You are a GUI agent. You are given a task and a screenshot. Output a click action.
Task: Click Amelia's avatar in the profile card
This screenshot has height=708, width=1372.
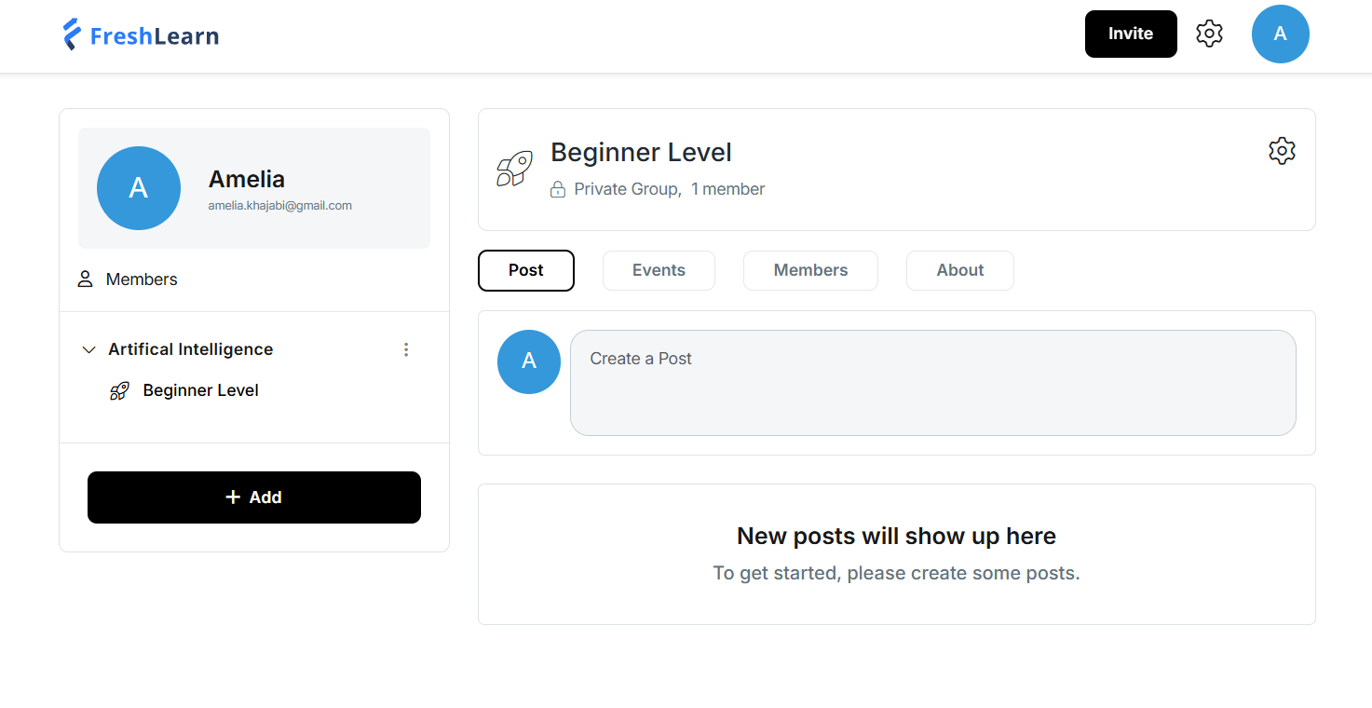(x=138, y=187)
